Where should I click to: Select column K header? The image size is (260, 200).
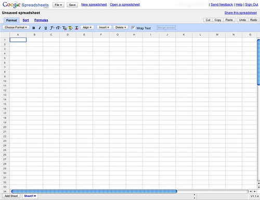[x=184, y=35]
